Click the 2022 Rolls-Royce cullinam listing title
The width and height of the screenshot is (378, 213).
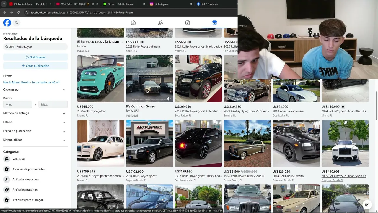click(x=143, y=46)
